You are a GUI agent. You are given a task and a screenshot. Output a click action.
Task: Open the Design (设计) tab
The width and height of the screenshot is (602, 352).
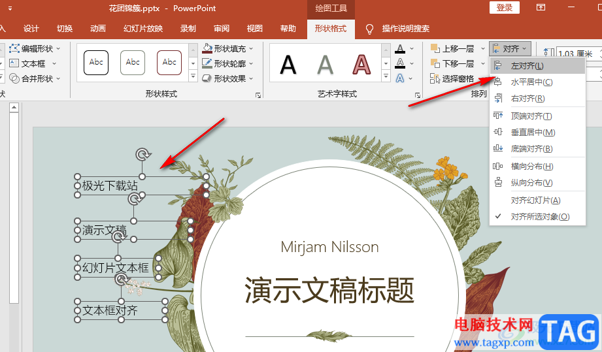31,29
